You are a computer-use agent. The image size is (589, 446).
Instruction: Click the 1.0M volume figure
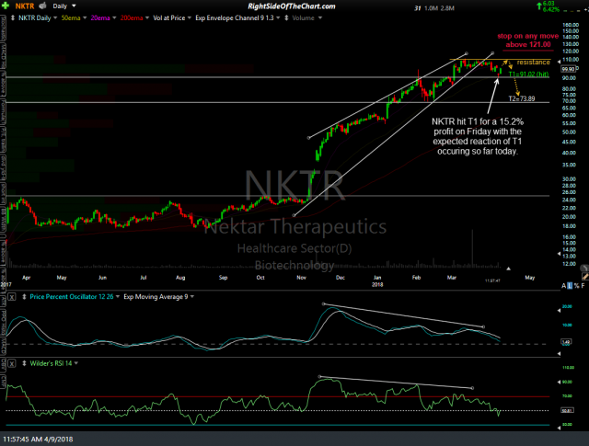point(431,8)
